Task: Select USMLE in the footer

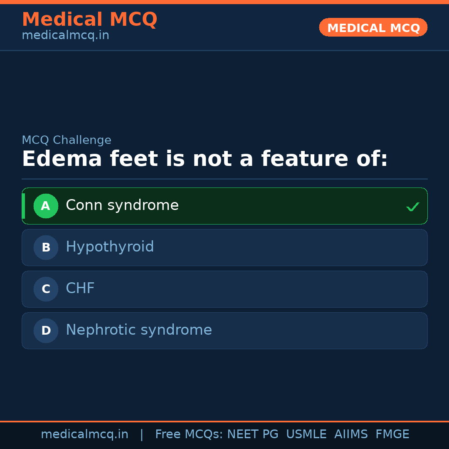Action: click(x=306, y=434)
